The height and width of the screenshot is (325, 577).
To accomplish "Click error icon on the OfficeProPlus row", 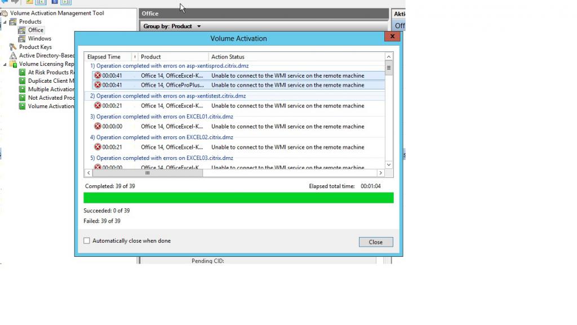I will (97, 85).
